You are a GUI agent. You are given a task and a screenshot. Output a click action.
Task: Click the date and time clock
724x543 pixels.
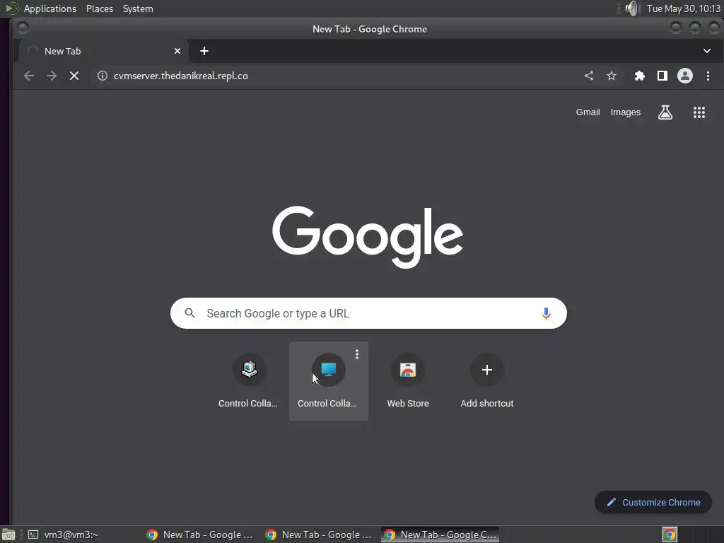pos(684,8)
